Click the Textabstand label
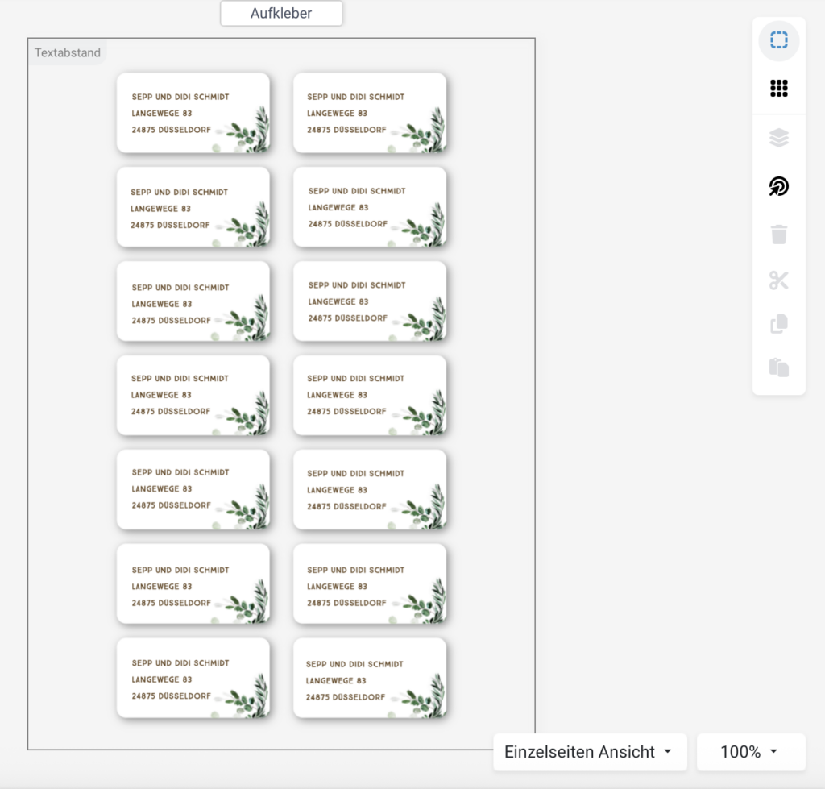The height and width of the screenshot is (789, 825). (68, 52)
